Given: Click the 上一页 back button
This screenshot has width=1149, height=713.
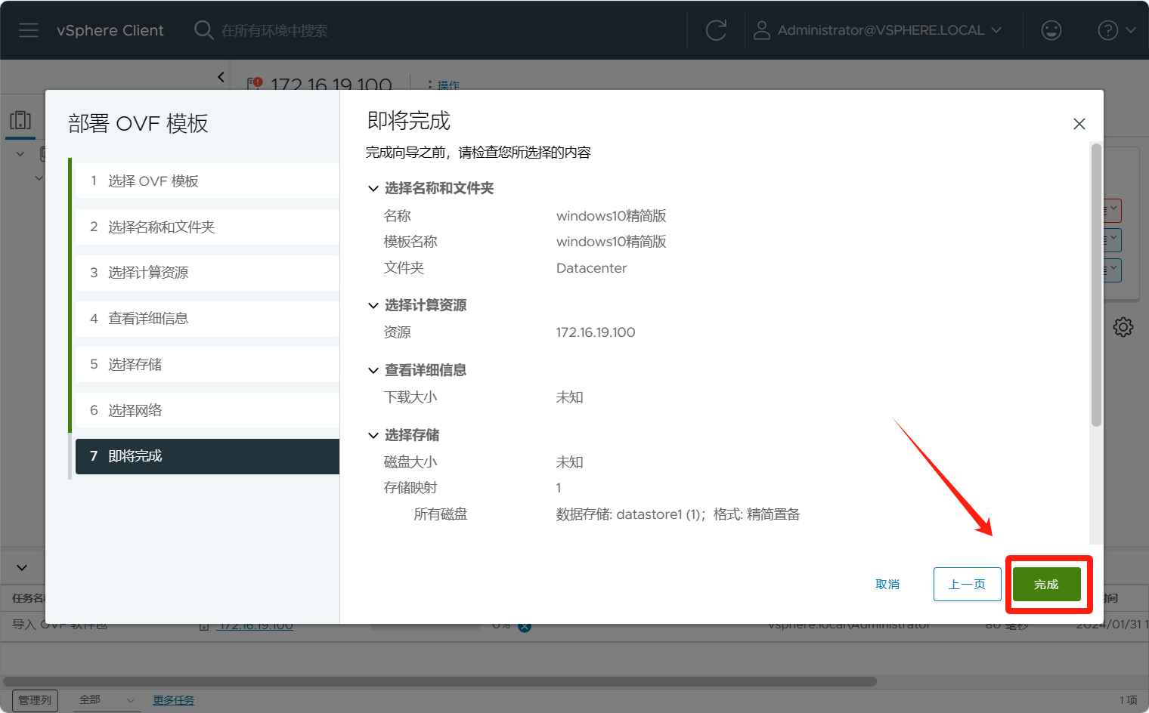Looking at the screenshot, I should (x=967, y=585).
